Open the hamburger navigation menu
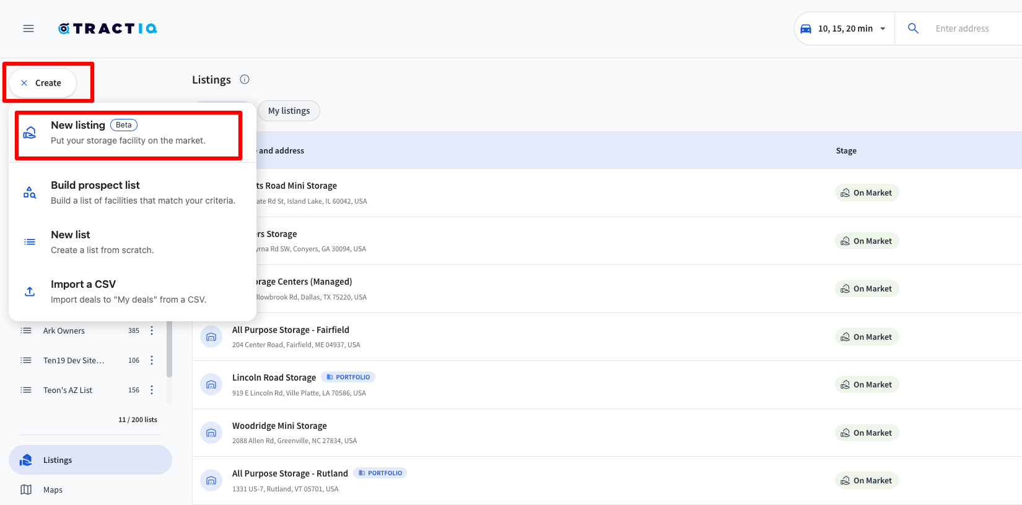The height and width of the screenshot is (505, 1022). (x=28, y=28)
